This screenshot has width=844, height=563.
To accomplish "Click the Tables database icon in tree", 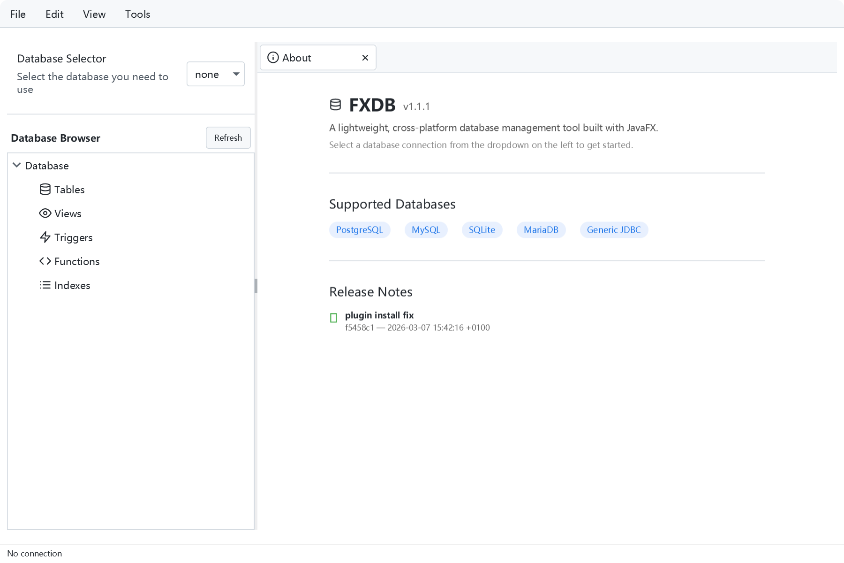I will (45, 190).
